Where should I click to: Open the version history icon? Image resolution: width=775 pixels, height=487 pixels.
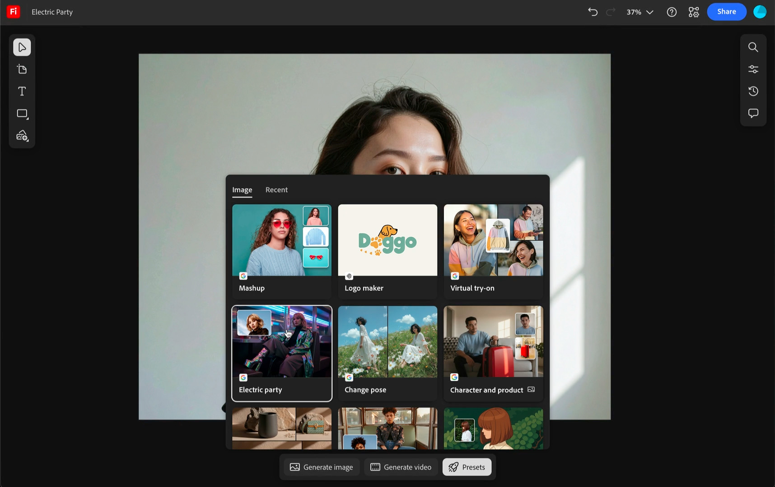click(x=753, y=92)
